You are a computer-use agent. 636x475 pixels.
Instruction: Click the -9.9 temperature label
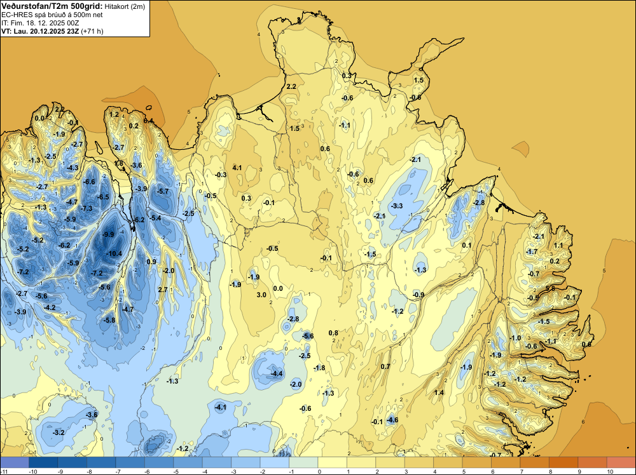(108, 234)
